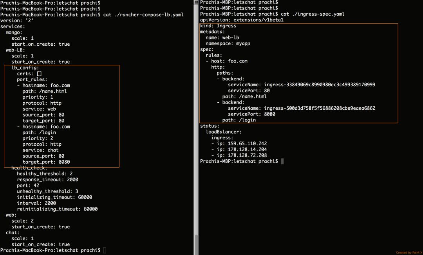Image resolution: width=423 pixels, height=255 pixels.
Task: Click the 'metadata:' line
Action: (x=212, y=32)
